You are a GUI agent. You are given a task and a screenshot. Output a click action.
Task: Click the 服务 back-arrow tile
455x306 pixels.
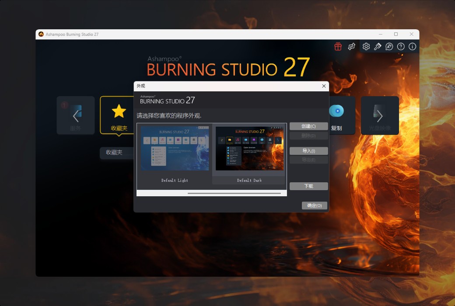[75, 115]
